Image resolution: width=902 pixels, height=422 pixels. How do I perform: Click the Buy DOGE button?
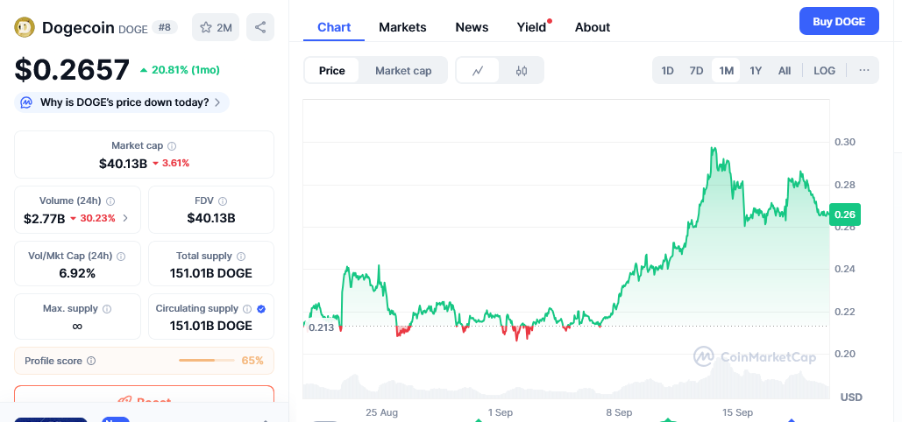(839, 21)
